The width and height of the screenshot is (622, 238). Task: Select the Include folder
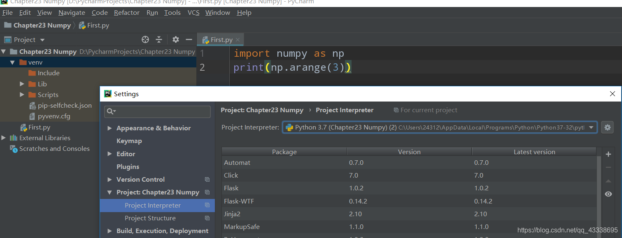coord(44,73)
